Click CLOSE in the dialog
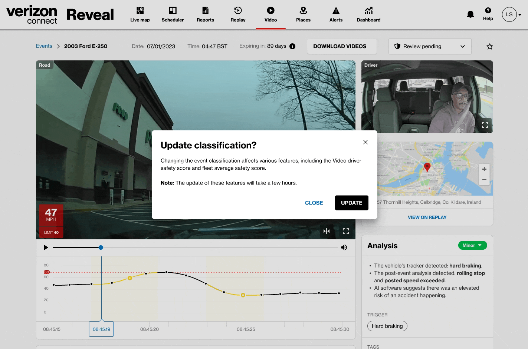 pyautogui.click(x=314, y=203)
